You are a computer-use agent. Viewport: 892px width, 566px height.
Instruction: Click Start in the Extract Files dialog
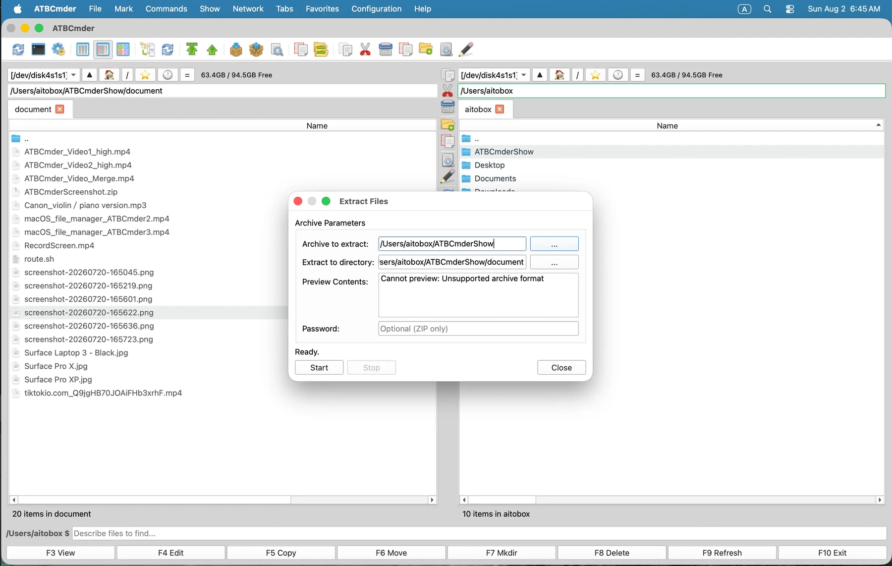[x=319, y=368]
